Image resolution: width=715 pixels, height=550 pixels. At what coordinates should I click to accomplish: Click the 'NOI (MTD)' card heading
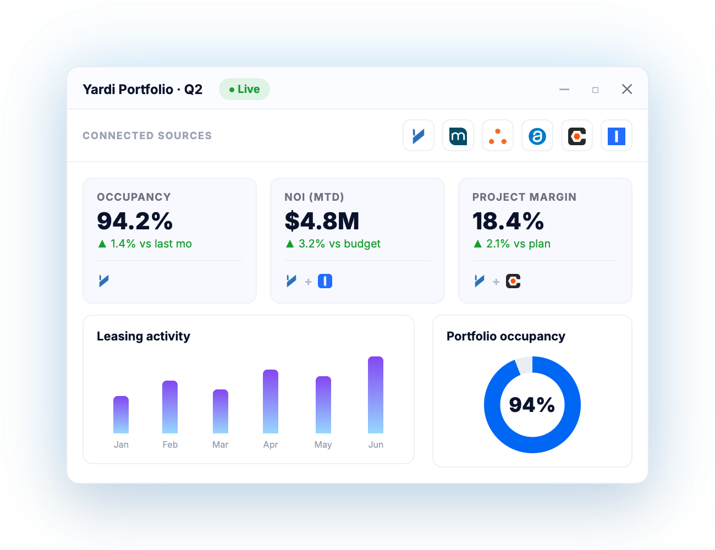click(314, 197)
